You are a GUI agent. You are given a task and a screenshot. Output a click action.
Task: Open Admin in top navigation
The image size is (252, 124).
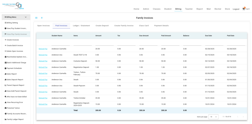coord(146,9)
